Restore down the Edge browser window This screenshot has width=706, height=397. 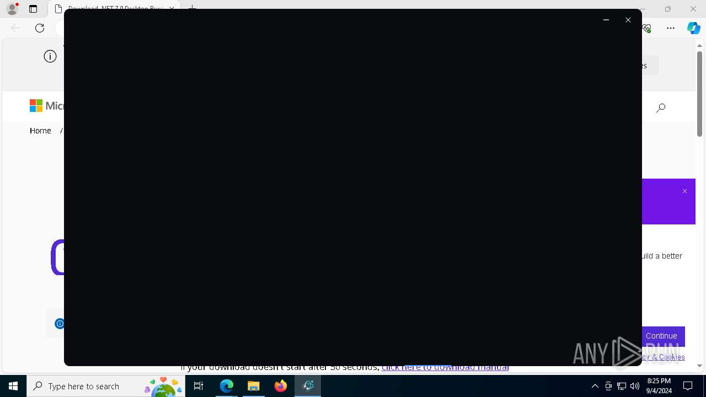[668, 9]
